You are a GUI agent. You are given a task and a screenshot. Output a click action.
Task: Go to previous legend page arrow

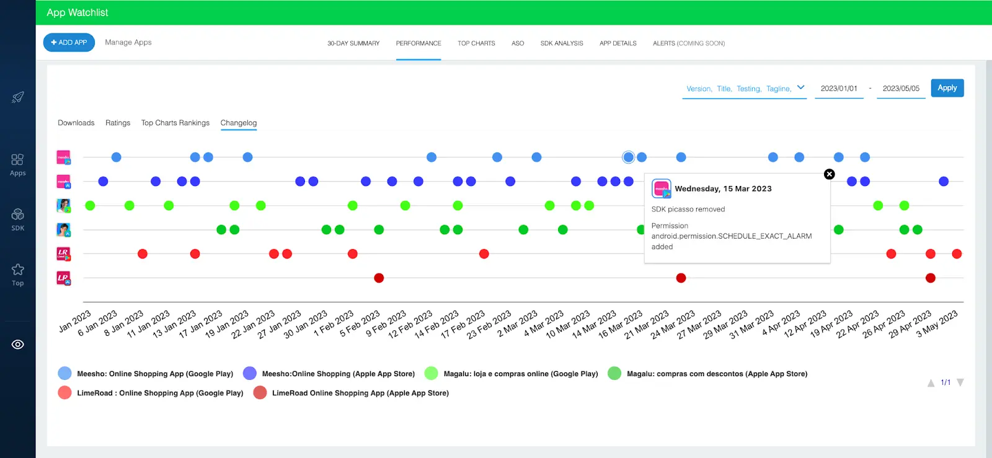[x=931, y=383]
